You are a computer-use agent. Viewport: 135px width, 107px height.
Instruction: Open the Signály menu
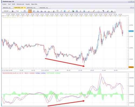[x=28, y=4]
